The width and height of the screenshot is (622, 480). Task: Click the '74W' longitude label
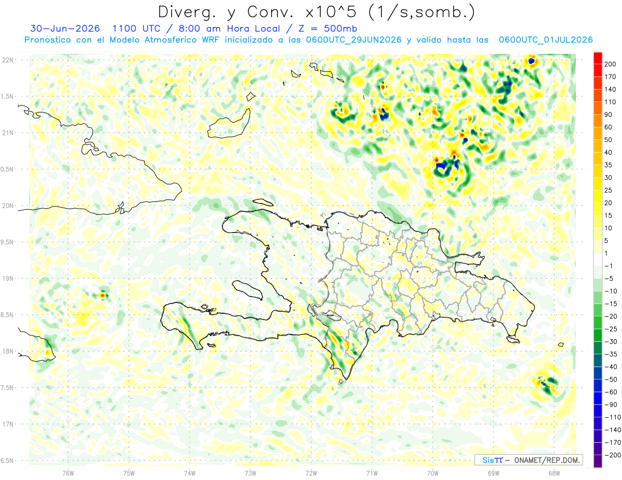click(x=190, y=473)
